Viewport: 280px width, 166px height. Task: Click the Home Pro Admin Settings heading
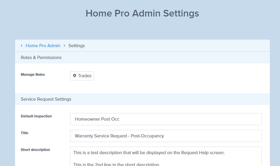coord(142,13)
